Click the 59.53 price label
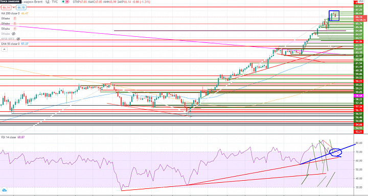Viewport: 368px width, 196px height. pyautogui.click(x=358, y=78)
